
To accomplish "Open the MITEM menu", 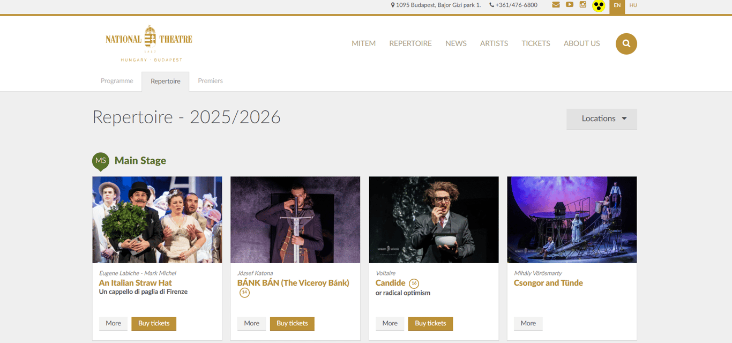I will click(363, 43).
